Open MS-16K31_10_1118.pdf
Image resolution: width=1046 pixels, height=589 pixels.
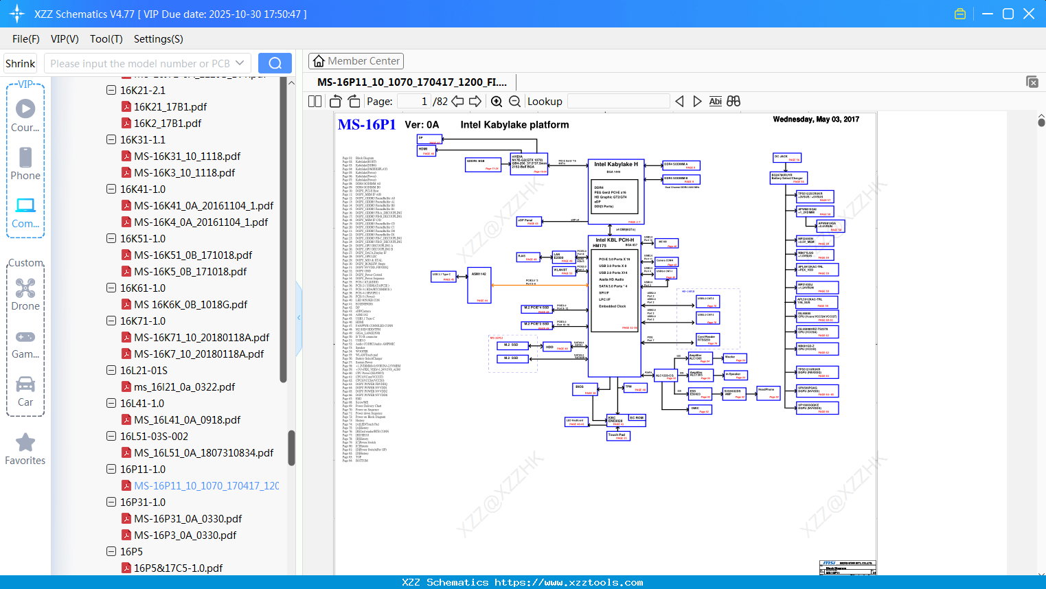tap(187, 156)
